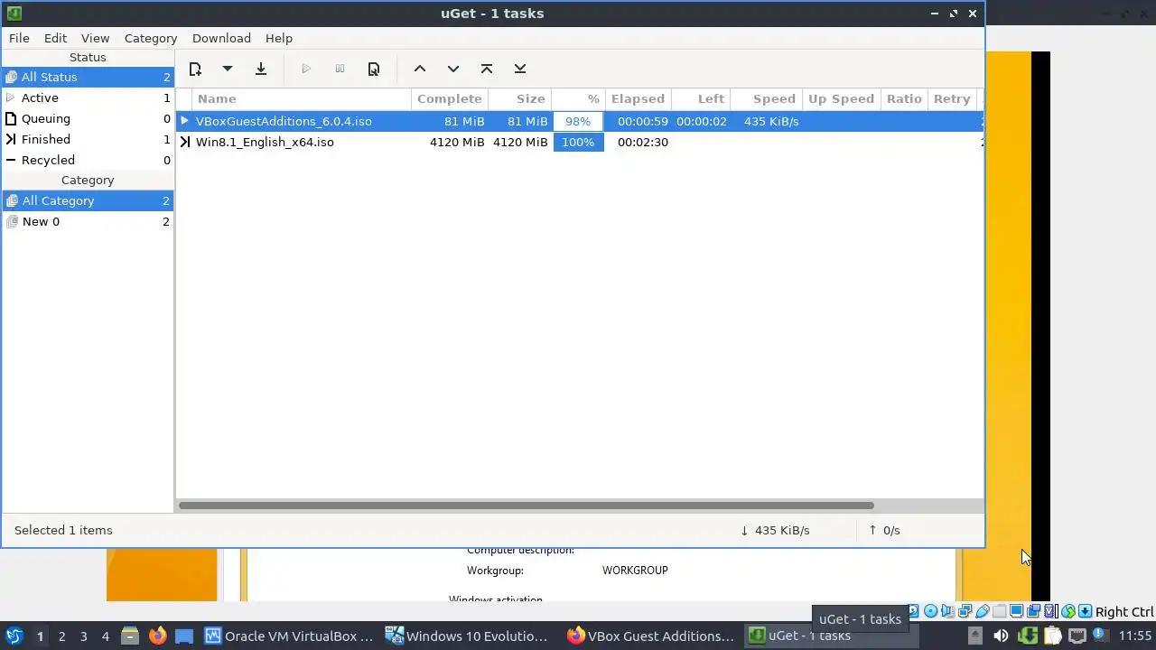Image resolution: width=1156 pixels, height=650 pixels.
Task: Click the finished state icon on Win8.1 row
Action: pos(185,142)
